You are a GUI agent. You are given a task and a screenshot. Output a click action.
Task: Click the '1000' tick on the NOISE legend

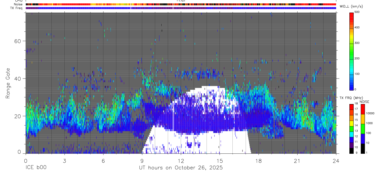pyautogui.click(x=369, y=123)
